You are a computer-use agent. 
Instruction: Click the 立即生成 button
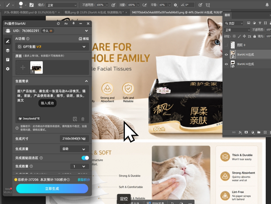[x=52, y=189]
